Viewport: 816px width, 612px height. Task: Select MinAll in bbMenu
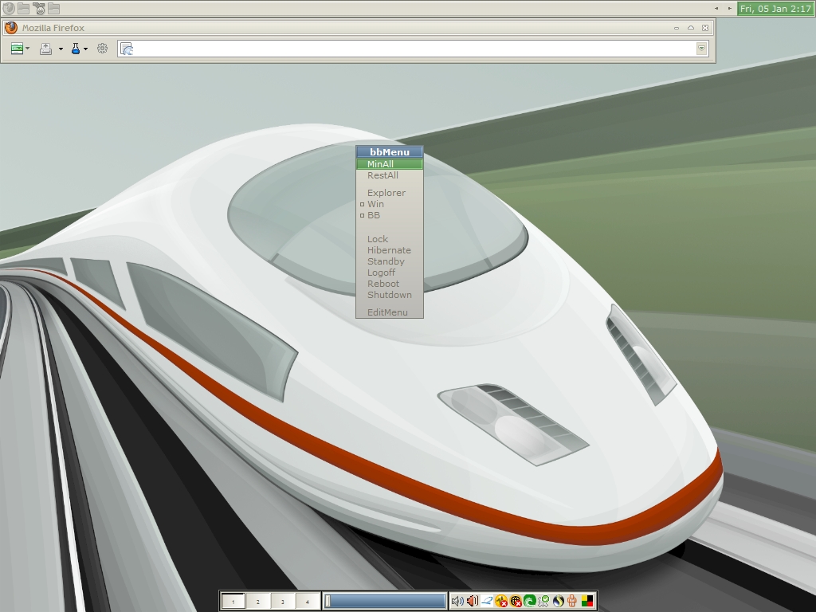coord(389,164)
